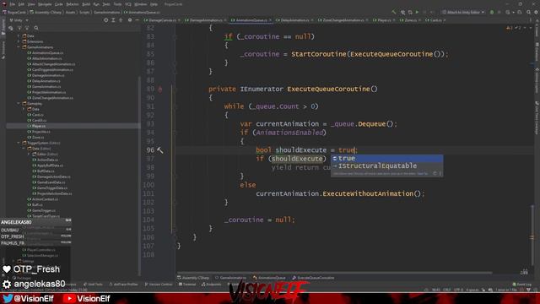Click the green debug bug icon
The height and width of the screenshot is (304, 540).
point(492,12)
